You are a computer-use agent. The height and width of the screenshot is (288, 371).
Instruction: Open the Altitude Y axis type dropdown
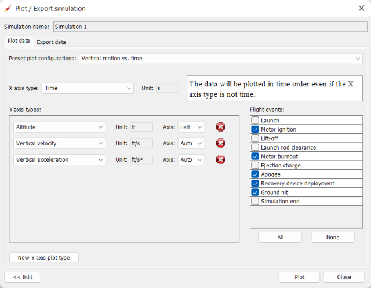coord(59,127)
